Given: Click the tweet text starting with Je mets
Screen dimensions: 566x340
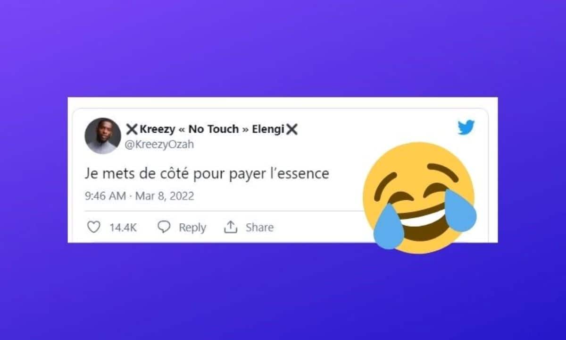Looking at the screenshot, I should pos(207,174).
